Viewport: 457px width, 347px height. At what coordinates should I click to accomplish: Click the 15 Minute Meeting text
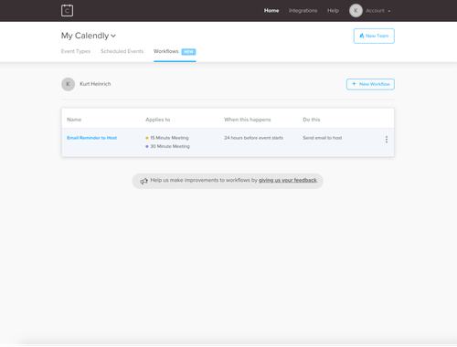169,138
